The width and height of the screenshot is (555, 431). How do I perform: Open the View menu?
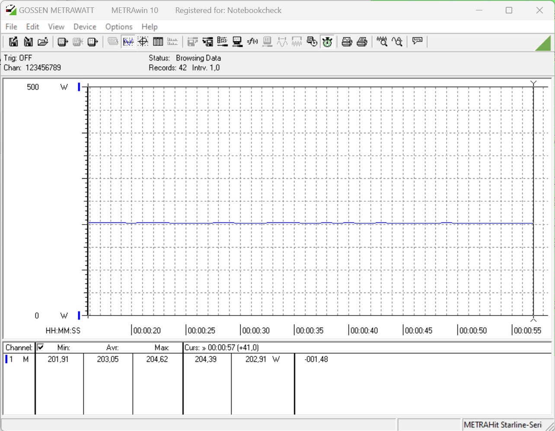coord(56,27)
